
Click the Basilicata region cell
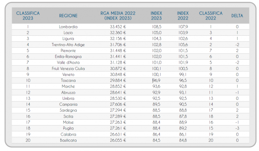[68, 140]
